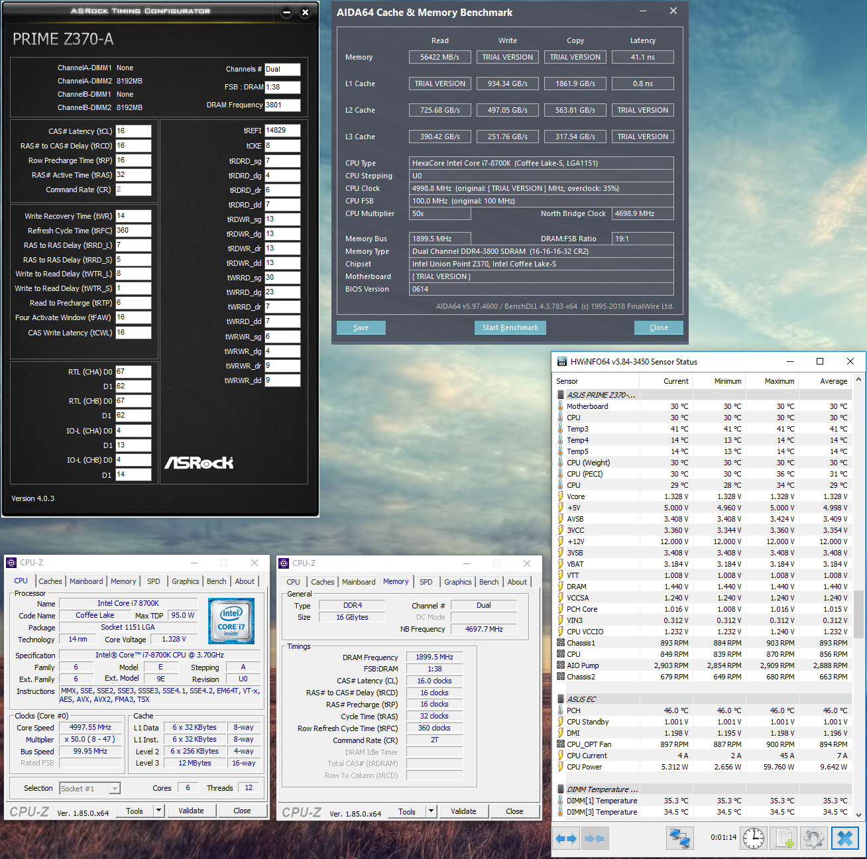Click the L2 Cache Write value 497.05 GB/s
This screenshot has height=859, width=867.
[508, 110]
